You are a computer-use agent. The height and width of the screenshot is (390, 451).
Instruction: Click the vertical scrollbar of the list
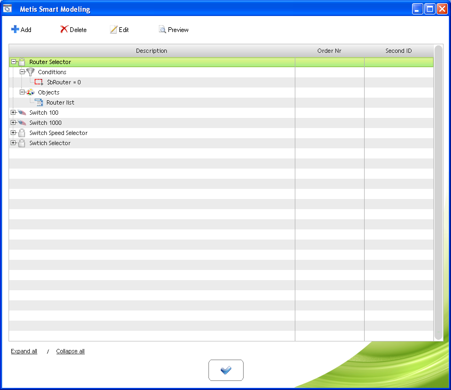438,192
